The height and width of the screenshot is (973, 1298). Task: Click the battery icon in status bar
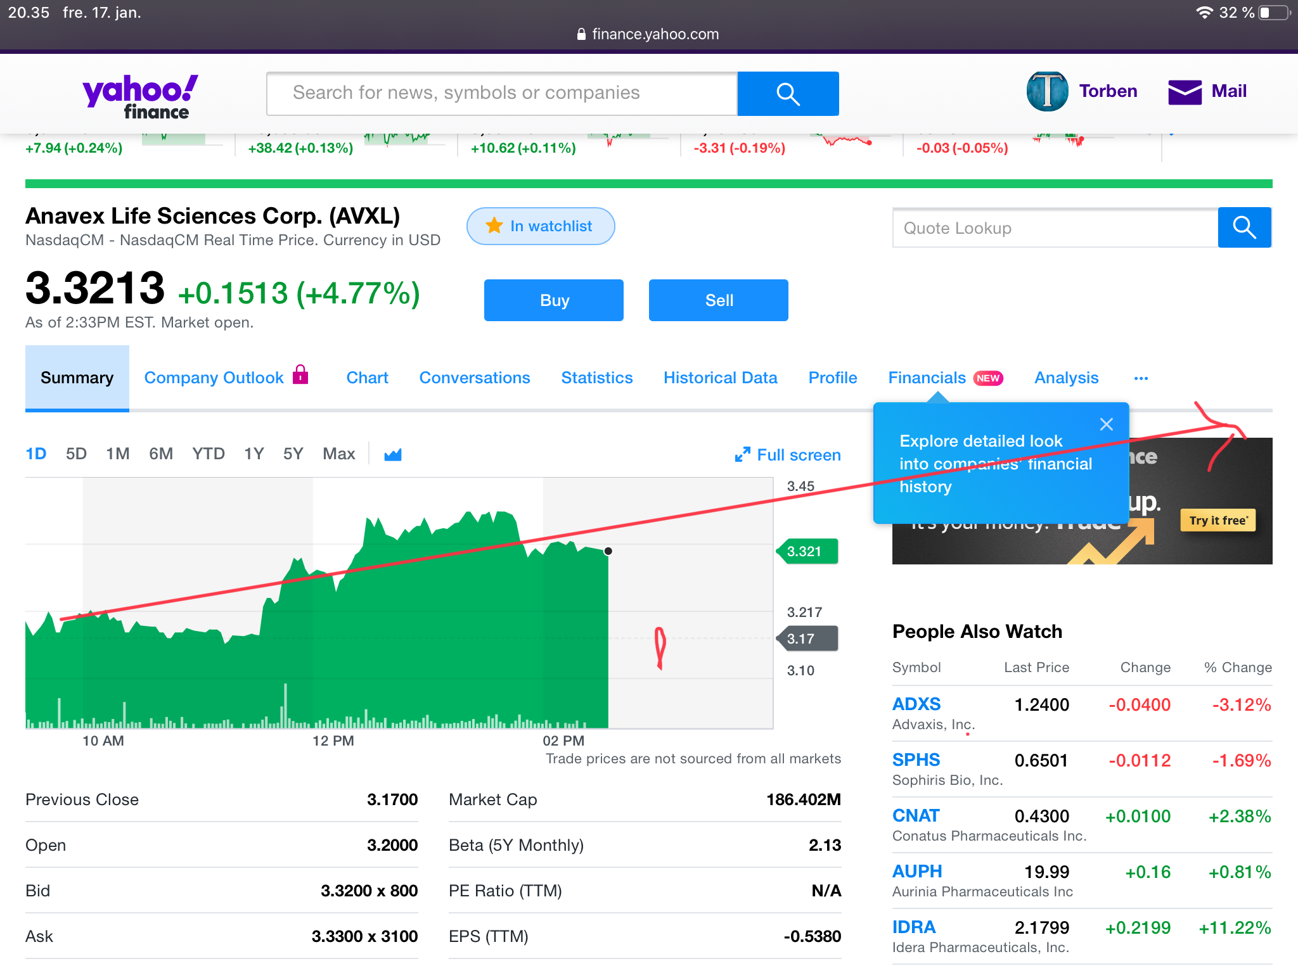point(1275,13)
